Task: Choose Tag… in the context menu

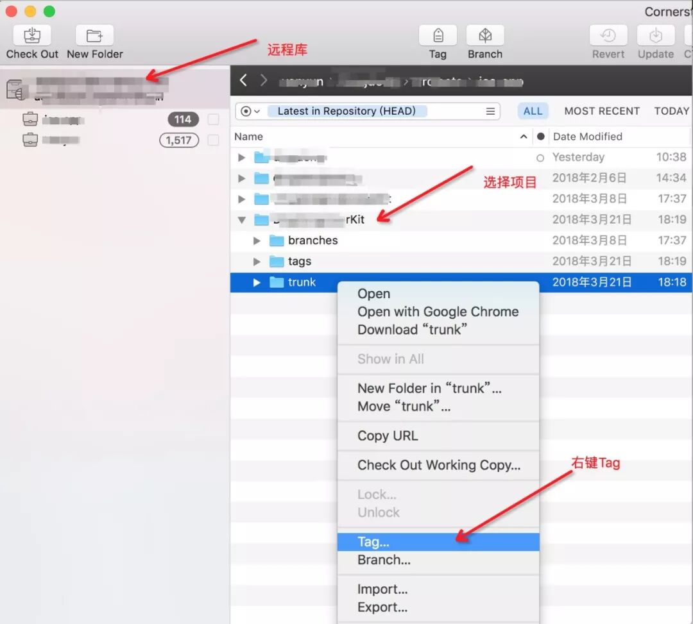Action: 438,542
